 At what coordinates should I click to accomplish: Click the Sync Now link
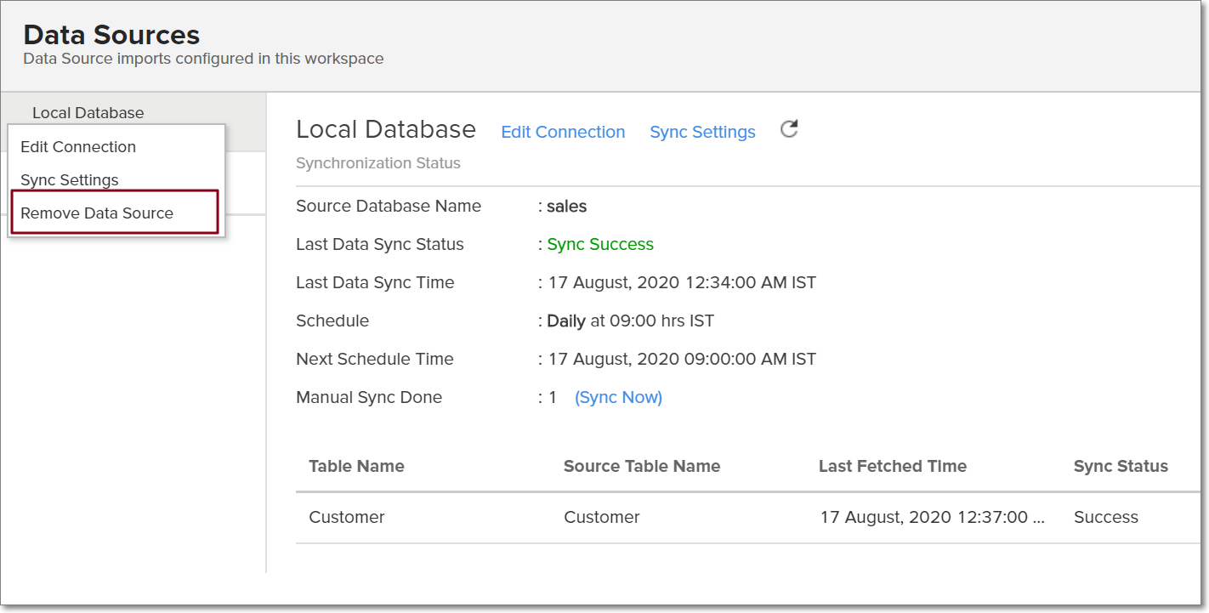pyautogui.click(x=618, y=398)
